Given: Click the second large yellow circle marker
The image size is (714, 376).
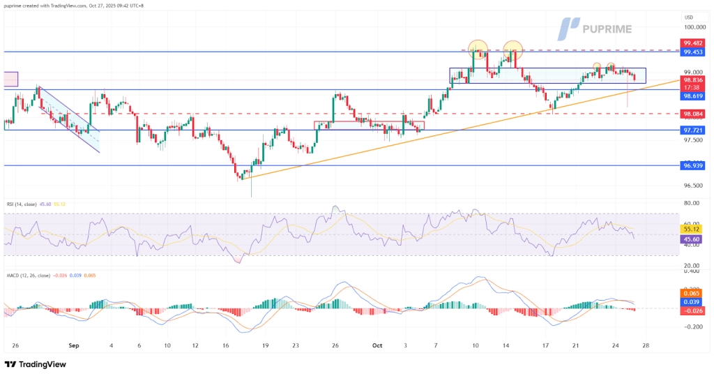Looking at the screenshot, I should click(x=514, y=49).
